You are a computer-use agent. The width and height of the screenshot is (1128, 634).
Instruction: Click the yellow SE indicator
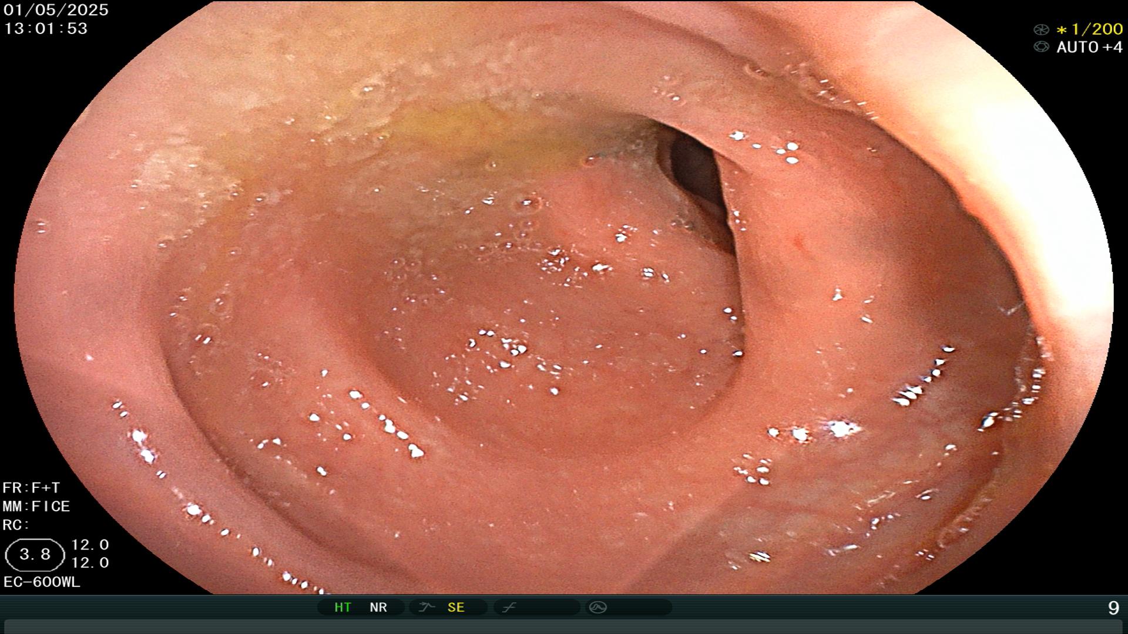456,607
